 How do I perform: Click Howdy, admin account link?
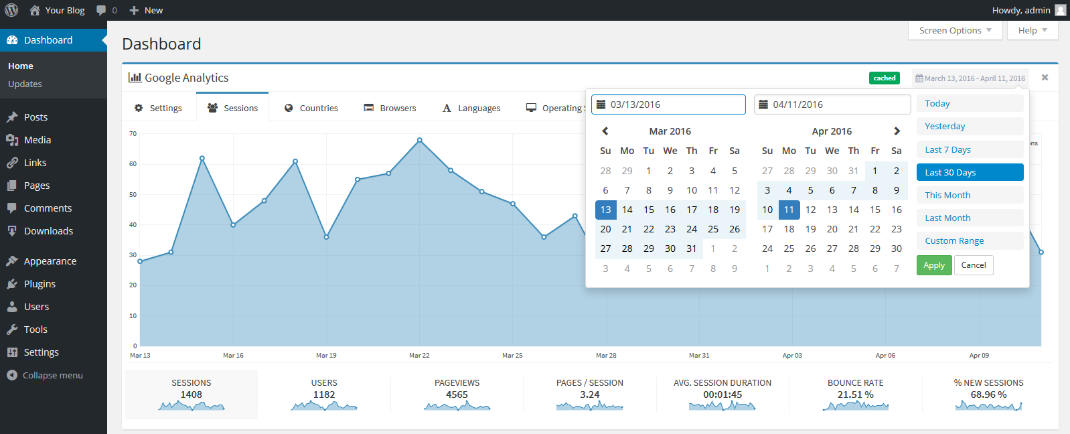point(1021,10)
